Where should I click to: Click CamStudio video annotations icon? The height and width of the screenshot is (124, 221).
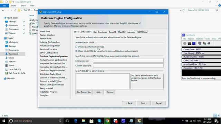click(x=204, y=43)
